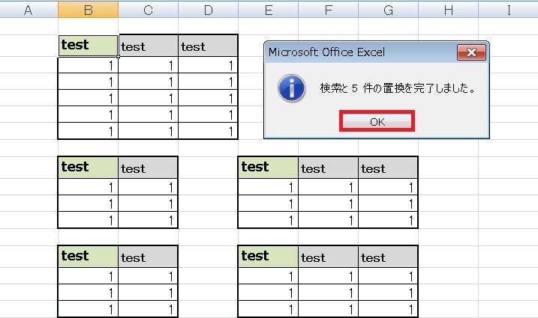The image size is (538, 318).
Task: Click the blue information icon in dialog
Action: tap(291, 88)
